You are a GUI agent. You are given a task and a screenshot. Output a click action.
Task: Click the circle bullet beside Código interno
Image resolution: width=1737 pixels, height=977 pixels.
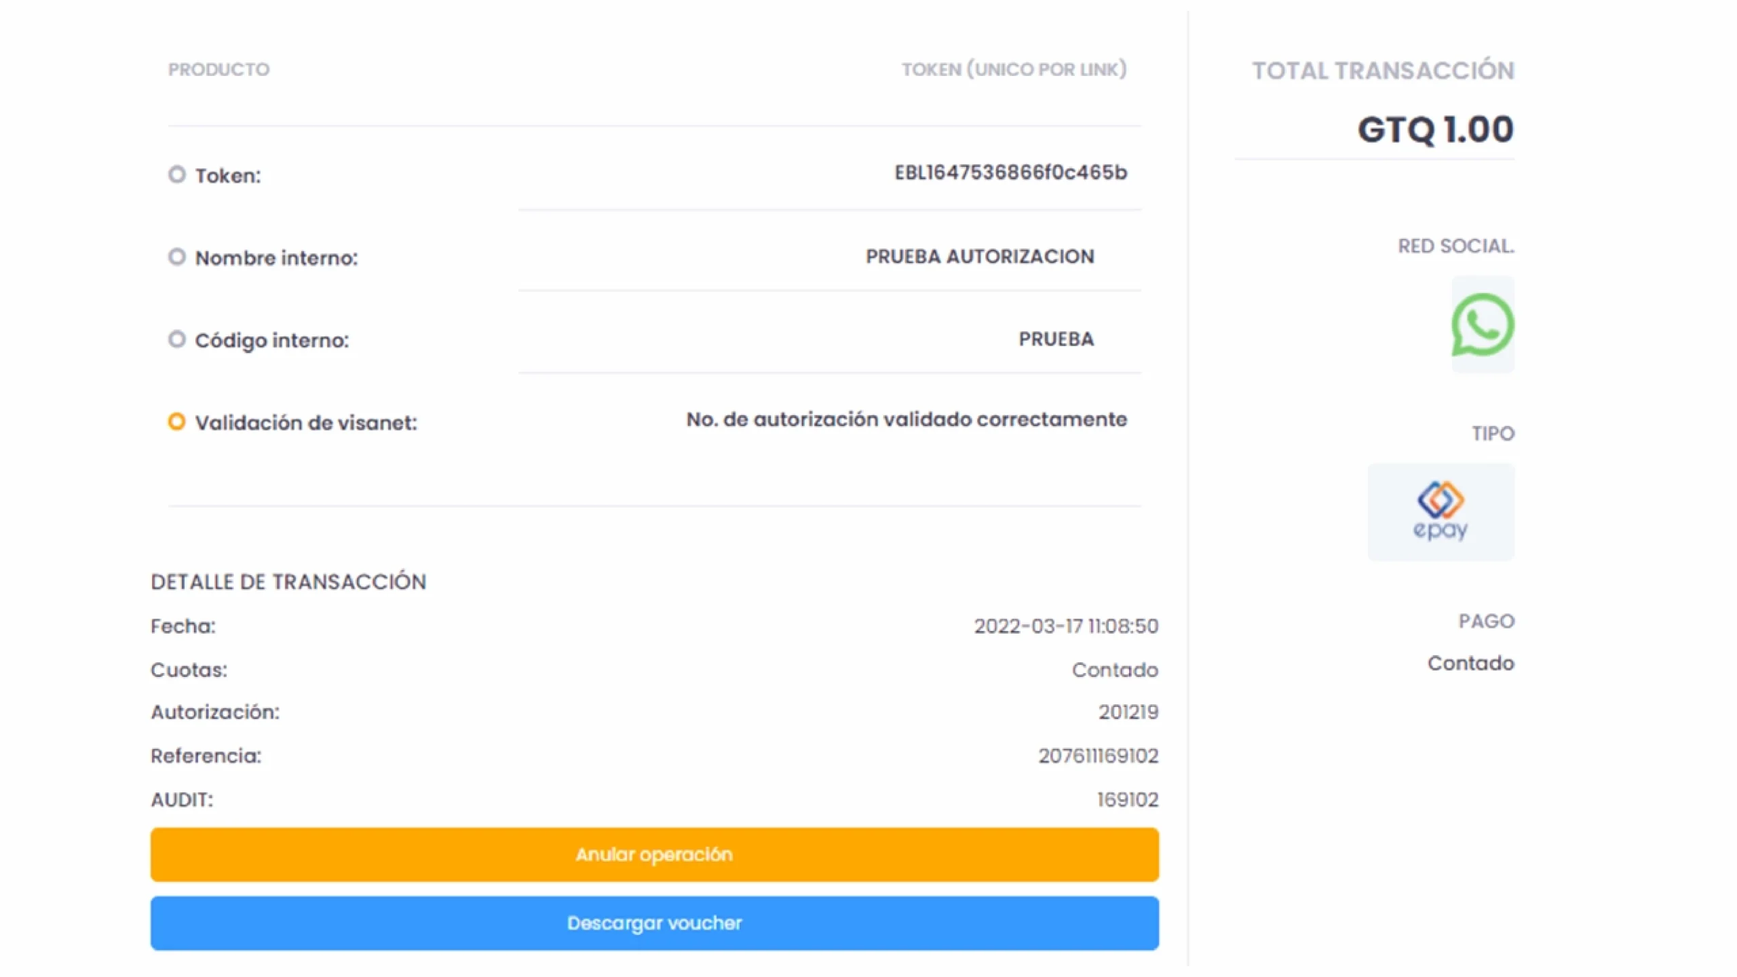(x=177, y=339)
